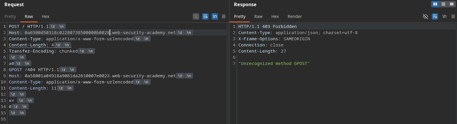The height and width of the screenshot is (124, 457).
Task: Click the 'Content-Length: 11' header line
Action: coord(32,88)
